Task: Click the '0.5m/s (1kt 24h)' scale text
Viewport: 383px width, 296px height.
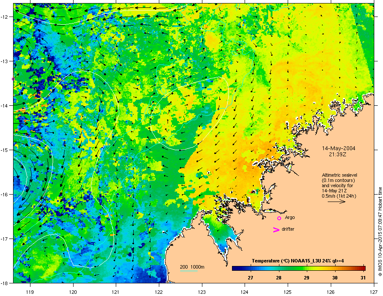Action: [339, 196]
